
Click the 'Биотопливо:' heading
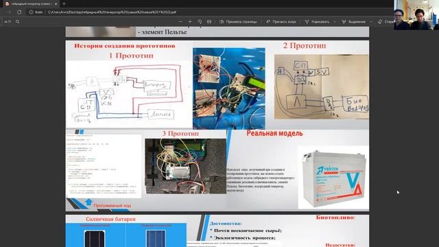pyautogui.click(x=335, y=217)
